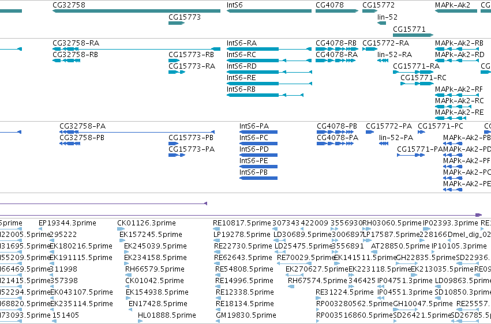Viewport: 491px width, 324px height.
Task: Select the RE10817.5prime EST label
Action: (242, 223)
